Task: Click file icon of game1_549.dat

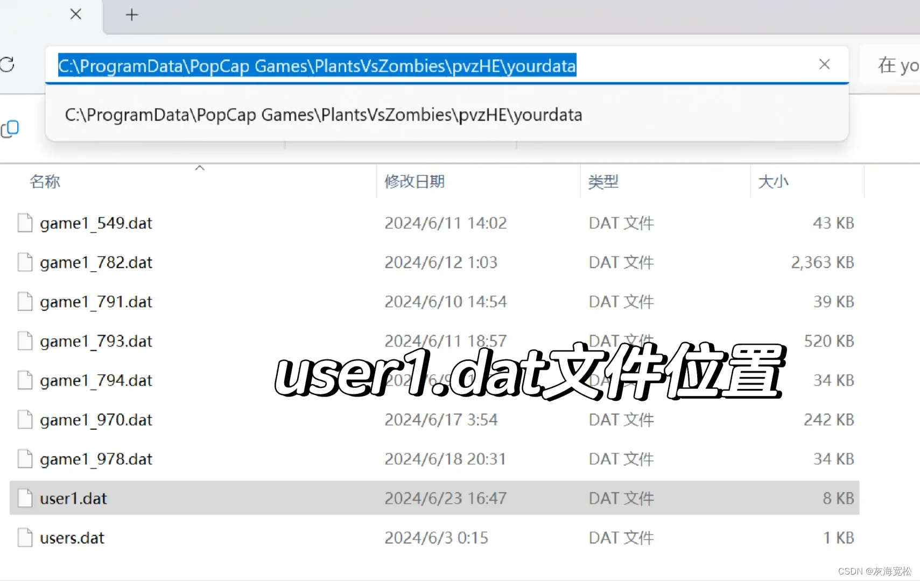Action: point(25,223)
